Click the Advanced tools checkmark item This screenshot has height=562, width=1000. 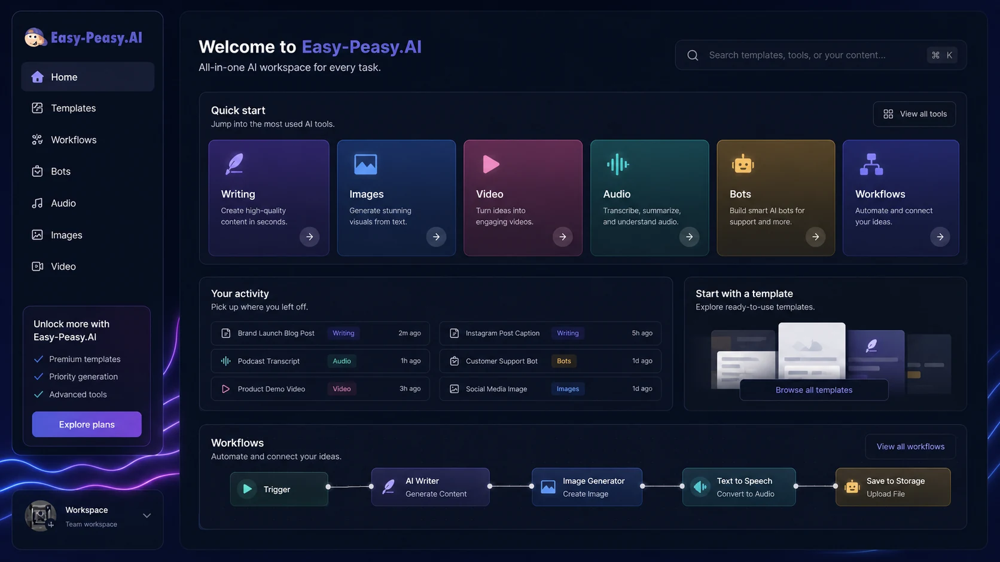[71, 394]
